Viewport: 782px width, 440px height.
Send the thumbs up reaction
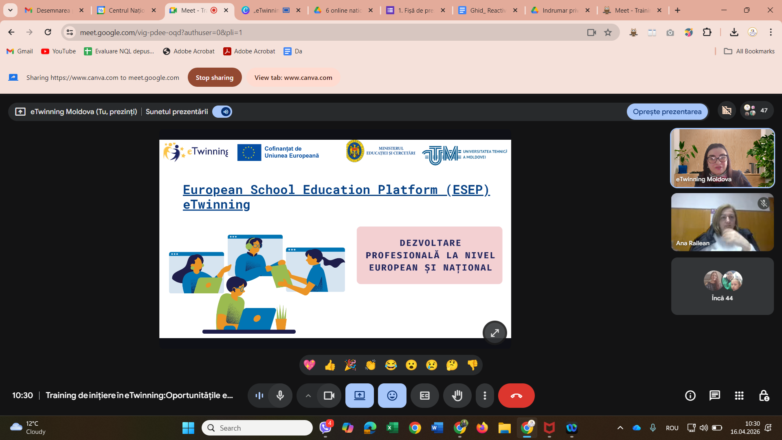pos(330,365)
